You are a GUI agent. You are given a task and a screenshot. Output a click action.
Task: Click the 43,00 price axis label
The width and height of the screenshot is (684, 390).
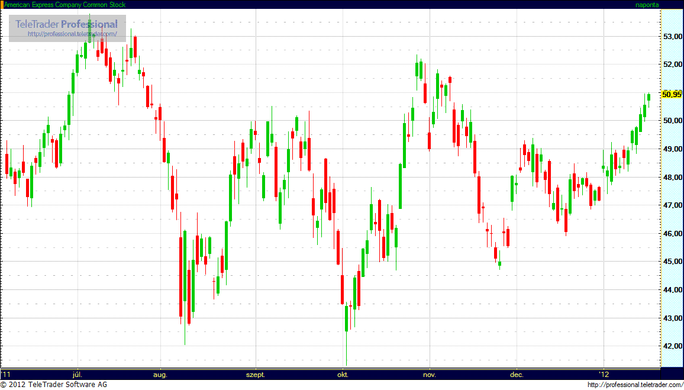tap(672, 318)
